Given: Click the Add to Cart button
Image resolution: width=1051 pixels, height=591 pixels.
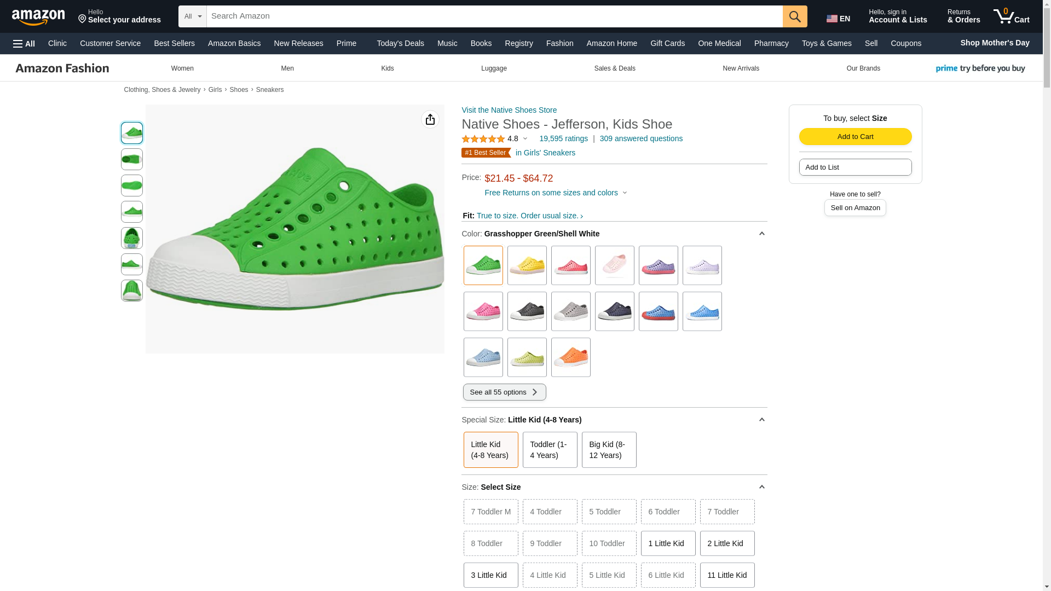Looking at the screenshot, I should pos(855,137).
